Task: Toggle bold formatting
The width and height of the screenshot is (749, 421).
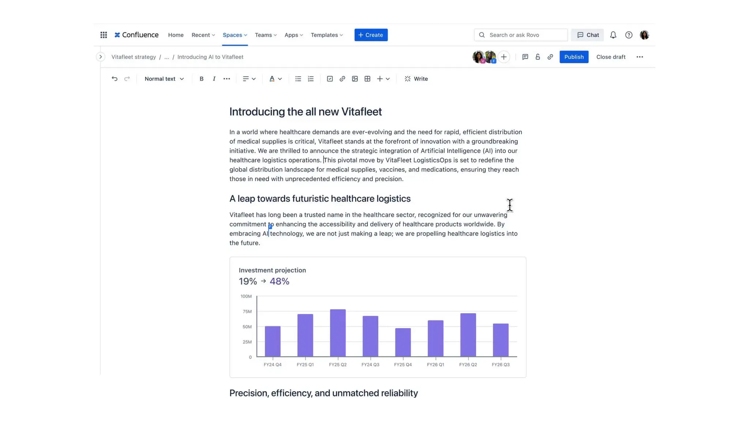Action: [202, 79]
